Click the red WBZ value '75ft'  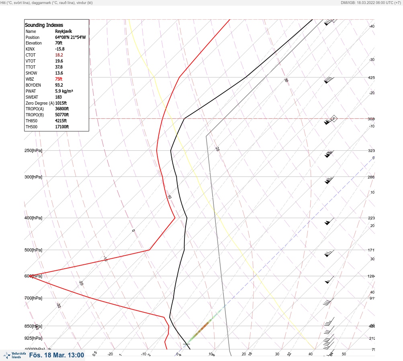[x=59, y=79]
